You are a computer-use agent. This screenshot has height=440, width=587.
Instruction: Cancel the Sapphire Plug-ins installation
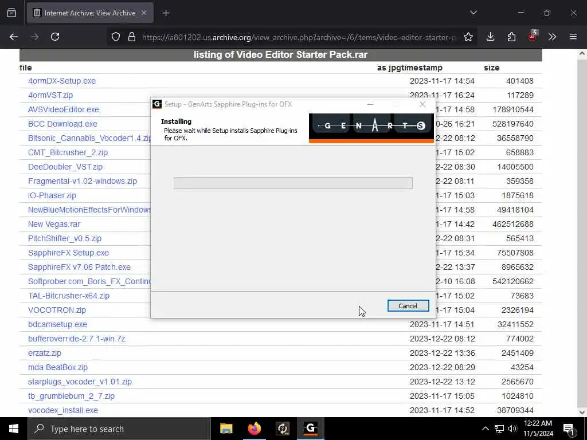tap(408, 306)
